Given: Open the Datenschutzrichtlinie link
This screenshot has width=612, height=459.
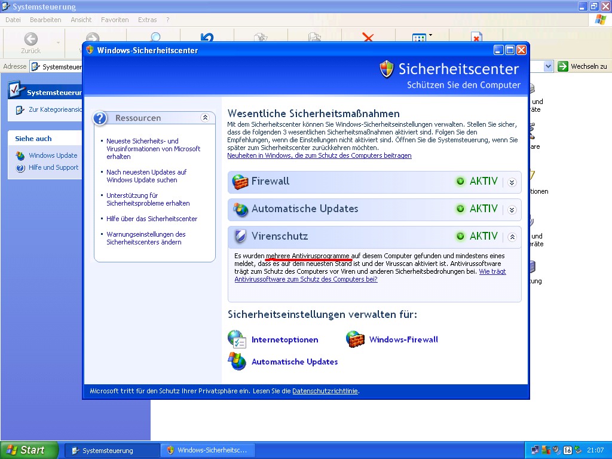Looking at the screenshot, I should (x=325, y=391).
